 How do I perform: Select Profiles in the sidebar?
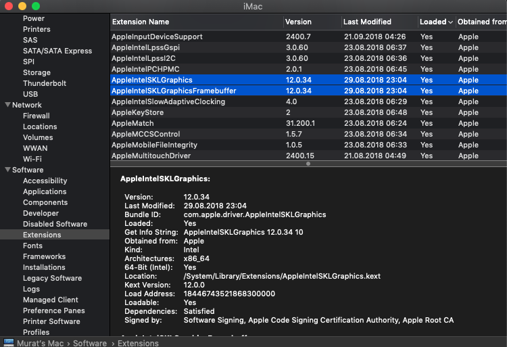[36, 332]
